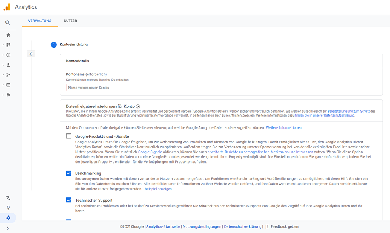Click help icon beside Datenfreigabeeinstellungen für Konto
Viewport: 390px width, 233px height.
[x=137, y=106]
